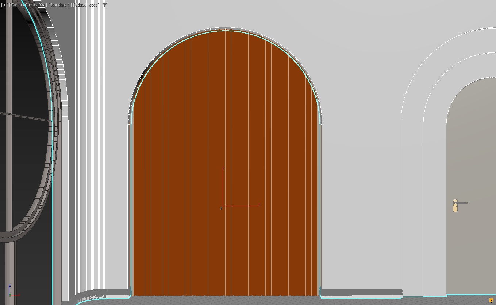
Task: Click the red transform gizmo origin on the door
Action: pyautogui.click(x=221, y=208)
